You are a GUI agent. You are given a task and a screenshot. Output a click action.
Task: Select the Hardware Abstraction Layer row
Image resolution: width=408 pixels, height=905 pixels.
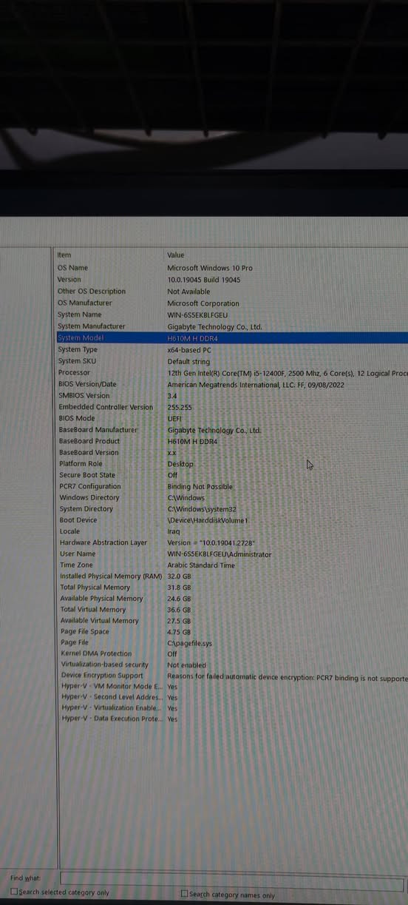tap(231, 542)
